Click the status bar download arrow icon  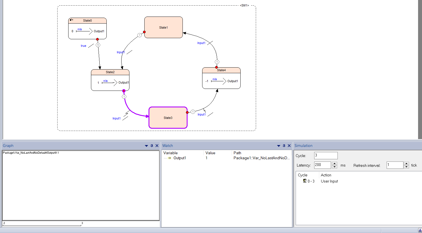pos(420,230)
